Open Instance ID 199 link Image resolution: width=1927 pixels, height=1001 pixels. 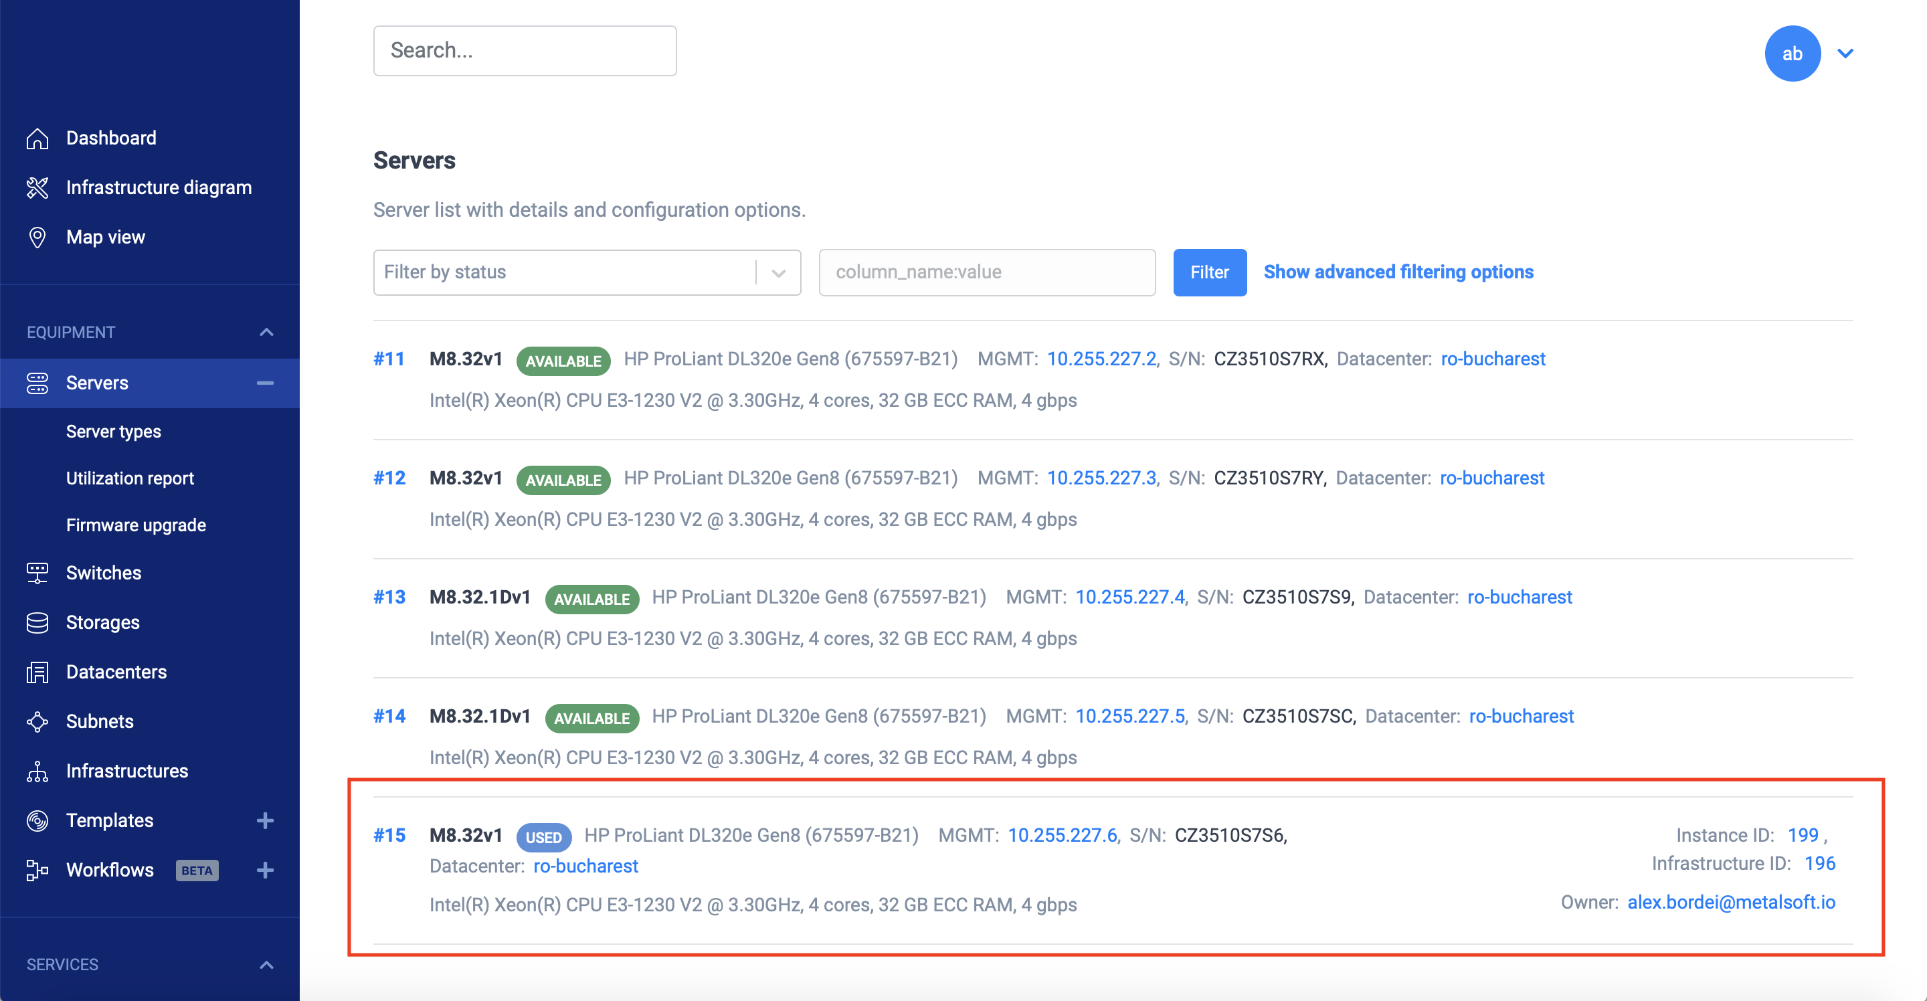click(x=1803, y=835)
